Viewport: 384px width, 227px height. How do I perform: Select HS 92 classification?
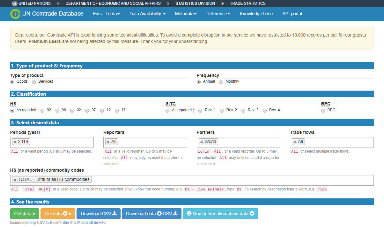coord(42,110)
